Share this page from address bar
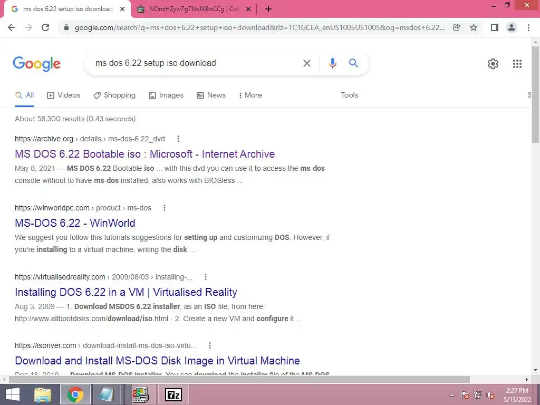 pos(456,27)
